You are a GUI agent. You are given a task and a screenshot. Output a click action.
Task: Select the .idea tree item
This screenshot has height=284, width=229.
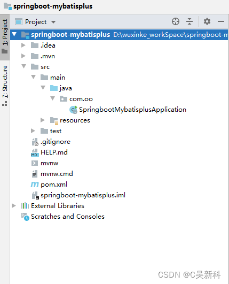[x=48, y=45]
